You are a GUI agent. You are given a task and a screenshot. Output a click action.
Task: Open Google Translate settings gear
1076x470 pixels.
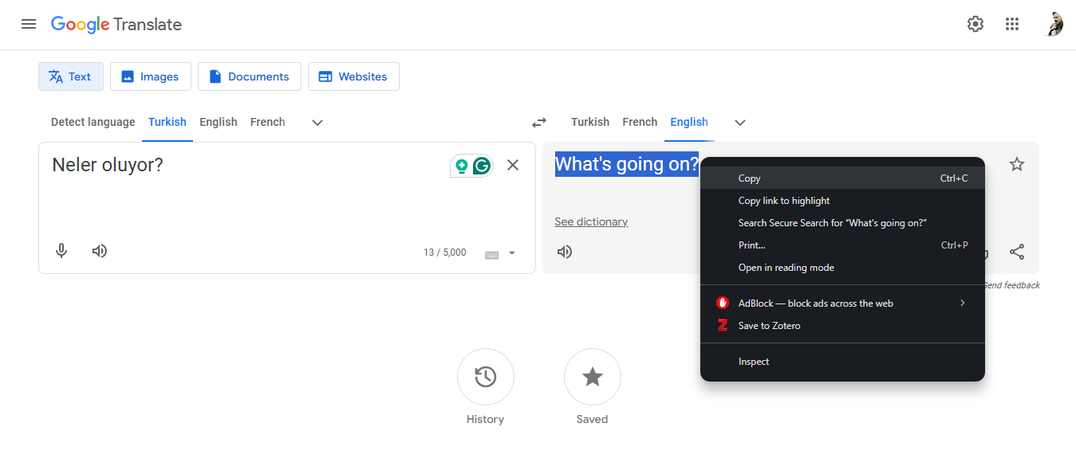coord(975,24)
